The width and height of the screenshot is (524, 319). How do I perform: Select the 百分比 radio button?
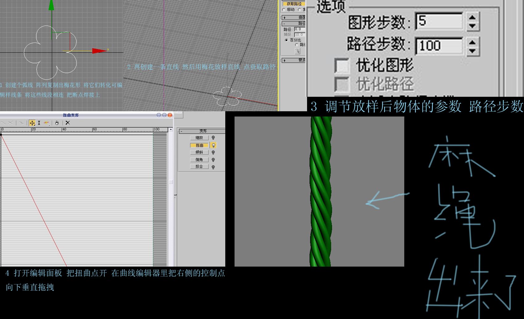pos(286,40)
